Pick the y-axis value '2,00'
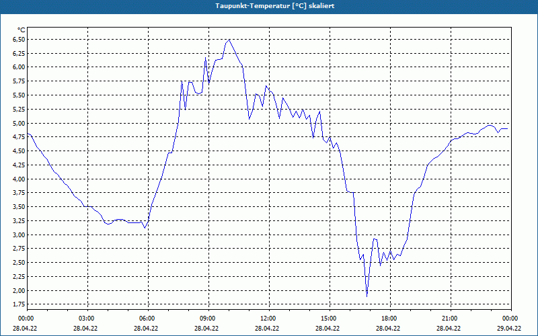Screen dimensions: 538x336 tap(19, 291)
